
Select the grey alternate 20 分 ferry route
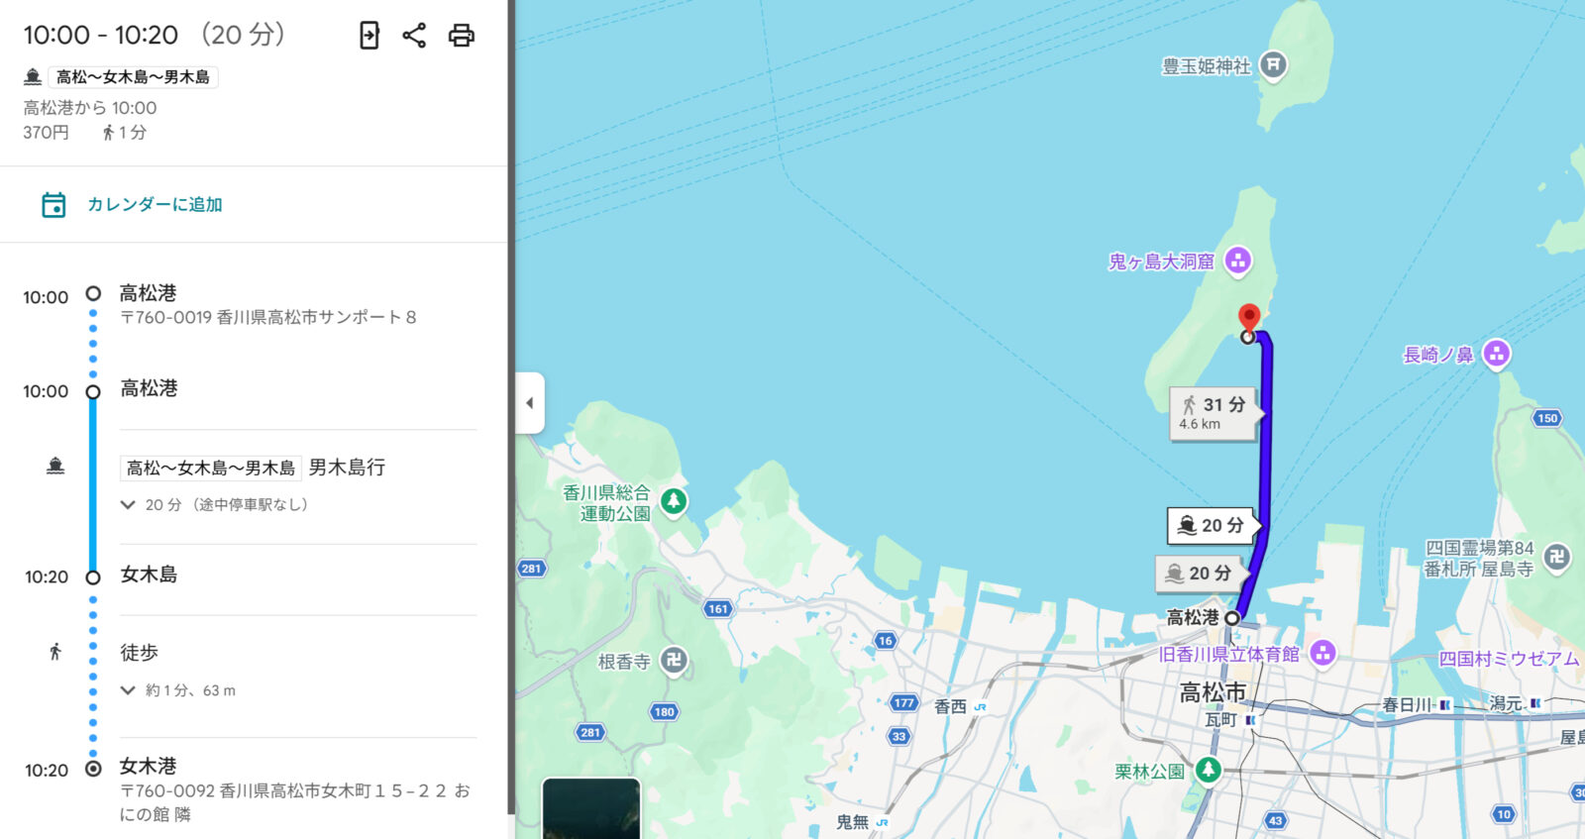pyautogui.click(x=1199, y=574)
